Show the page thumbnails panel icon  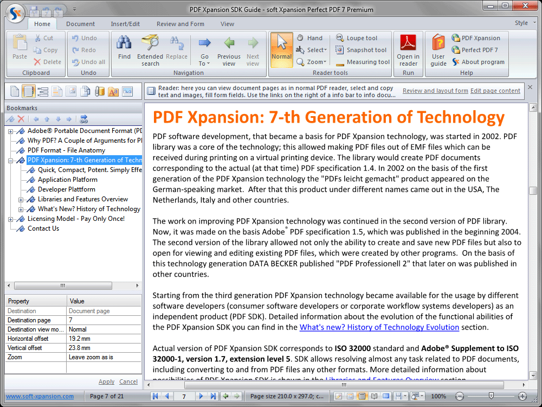tap(15, 91)
